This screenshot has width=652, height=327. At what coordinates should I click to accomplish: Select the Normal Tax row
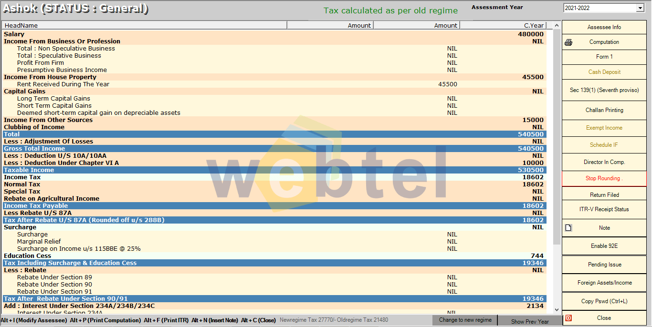274,184
